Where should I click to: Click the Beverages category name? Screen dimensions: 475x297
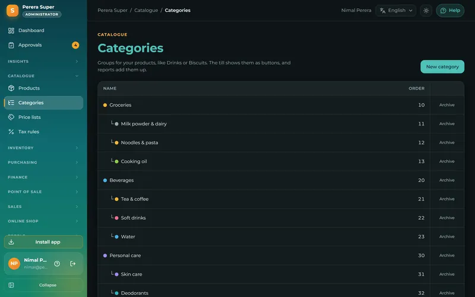point(122,180)
